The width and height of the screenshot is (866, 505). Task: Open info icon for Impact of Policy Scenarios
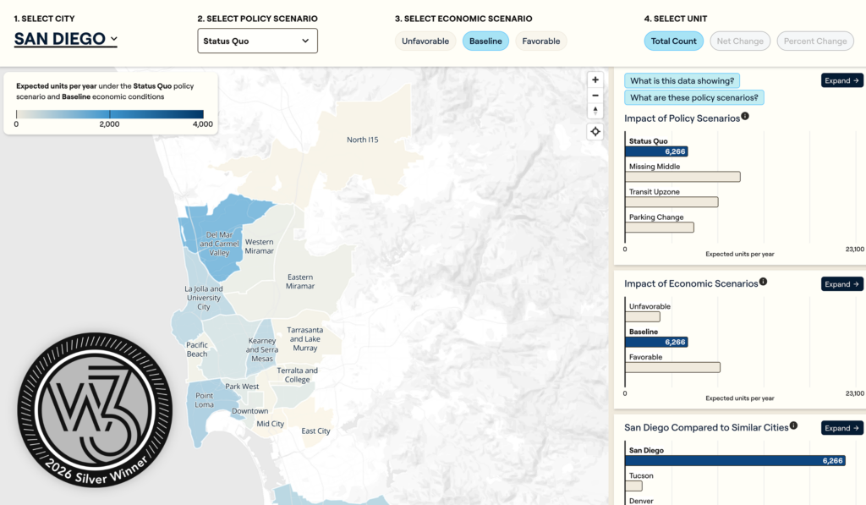pos(745,116)
